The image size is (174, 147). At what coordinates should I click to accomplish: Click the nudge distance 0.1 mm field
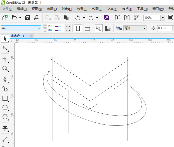165,28
